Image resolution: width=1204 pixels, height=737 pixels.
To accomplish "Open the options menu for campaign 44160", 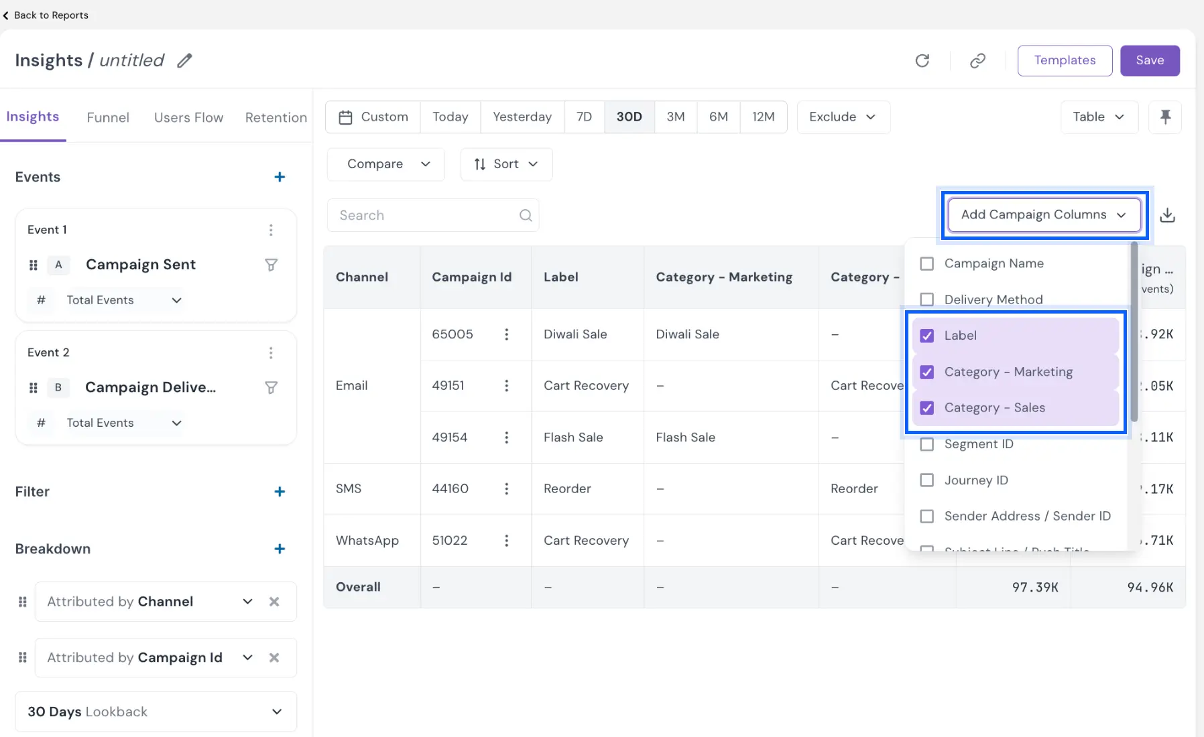I will click(x=506, y=489).
